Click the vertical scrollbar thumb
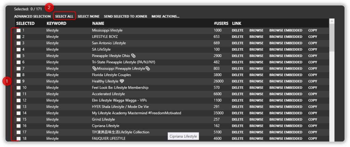The height and width of the screenshot is (147, 350). pos(331,38)
